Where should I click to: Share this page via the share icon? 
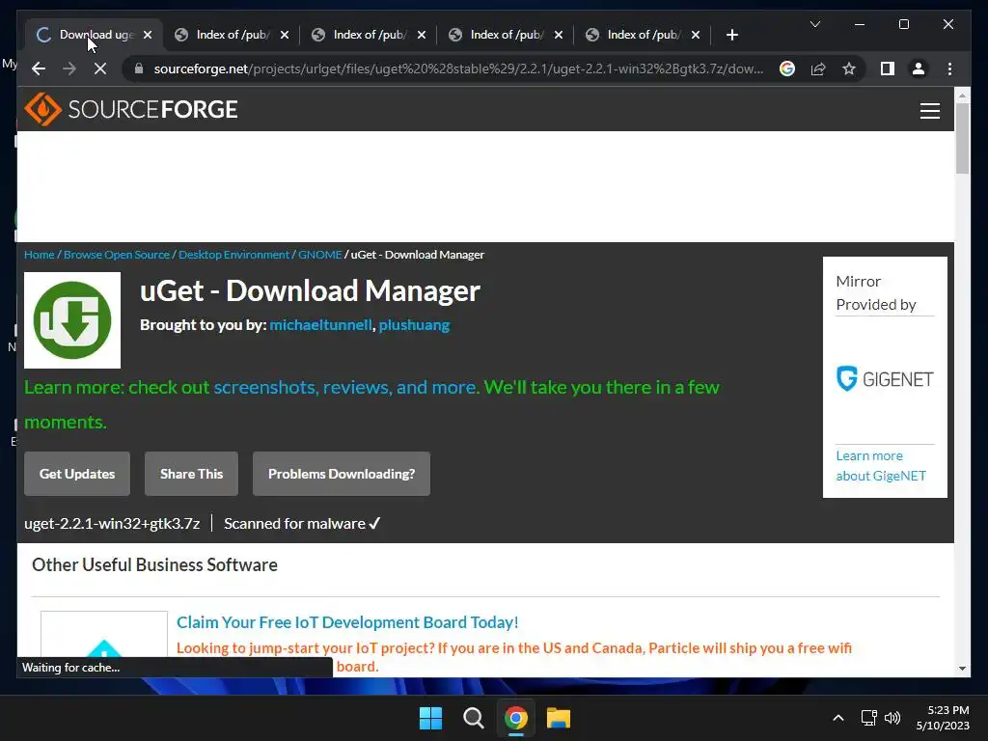[818, 69]
